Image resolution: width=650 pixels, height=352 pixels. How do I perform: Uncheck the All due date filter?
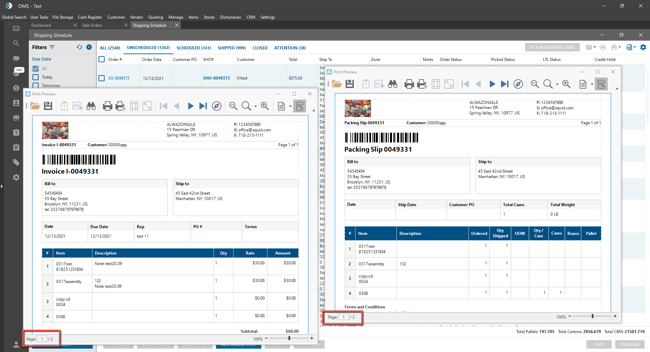click(x=36, y=68)
